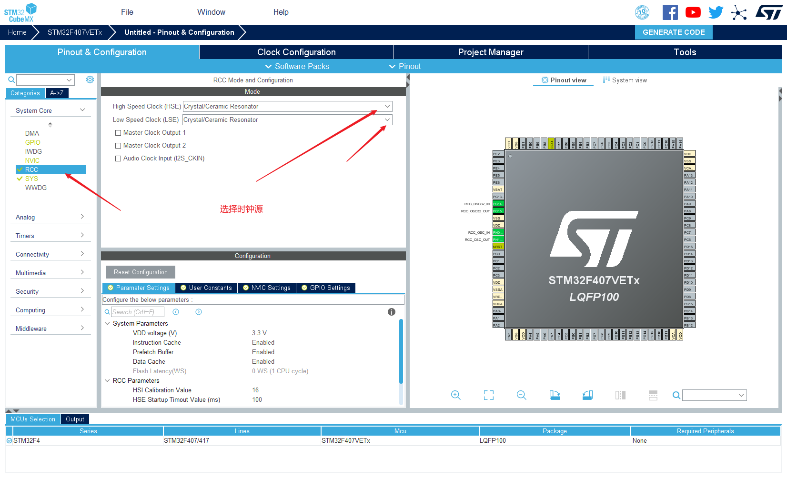787x478 pixels.
Task: Collapse the System Parameters group
Action: 107,323
